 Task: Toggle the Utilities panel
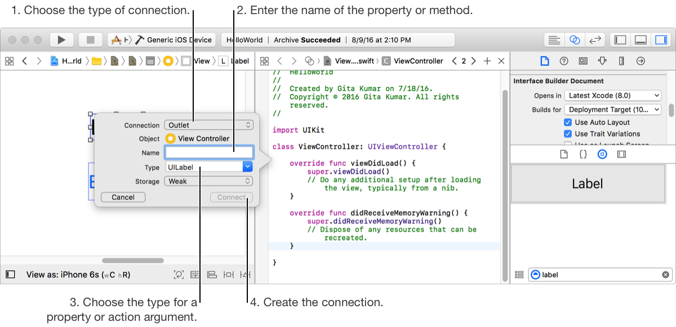[660, 40]
